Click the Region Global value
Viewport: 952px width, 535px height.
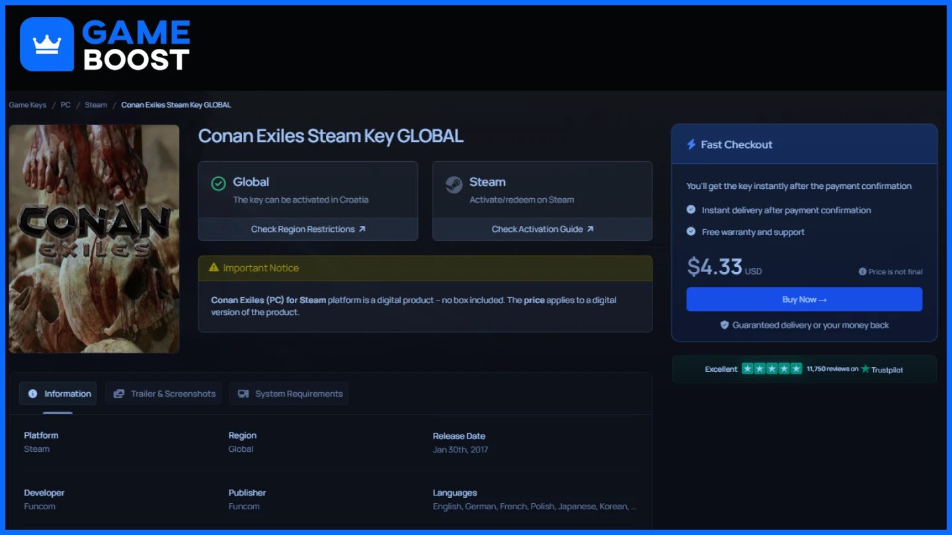[x=241, y=449]
